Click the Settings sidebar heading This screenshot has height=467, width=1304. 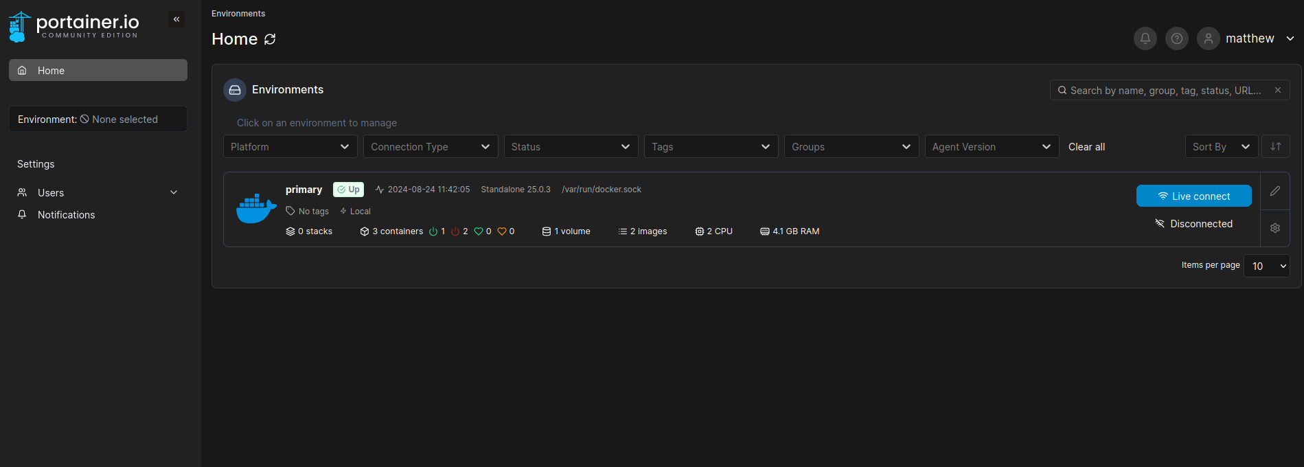(36, 164)
